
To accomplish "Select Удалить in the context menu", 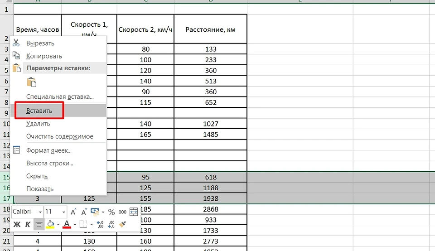I will [38, 124].
